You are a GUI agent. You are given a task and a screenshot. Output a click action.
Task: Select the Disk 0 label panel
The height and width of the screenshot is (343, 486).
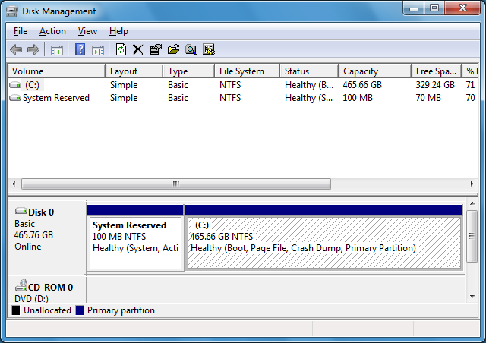click(46, 238)
